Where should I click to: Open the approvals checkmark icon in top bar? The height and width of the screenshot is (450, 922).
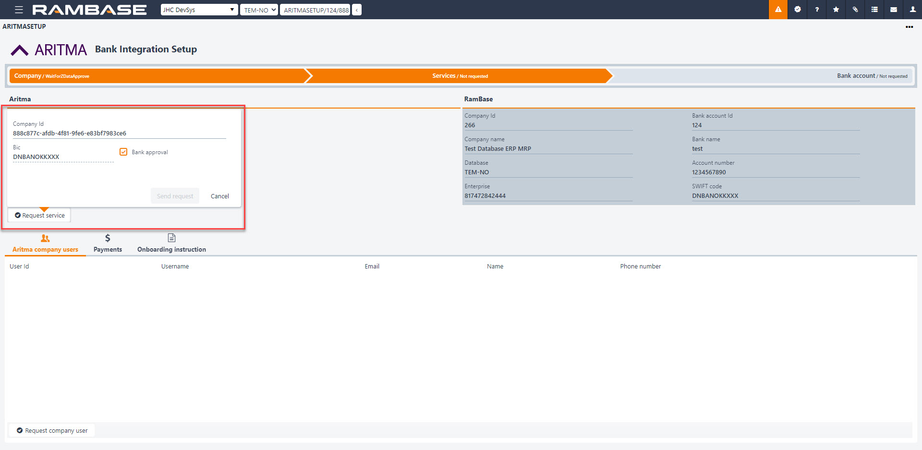click(x=797, y=10)
